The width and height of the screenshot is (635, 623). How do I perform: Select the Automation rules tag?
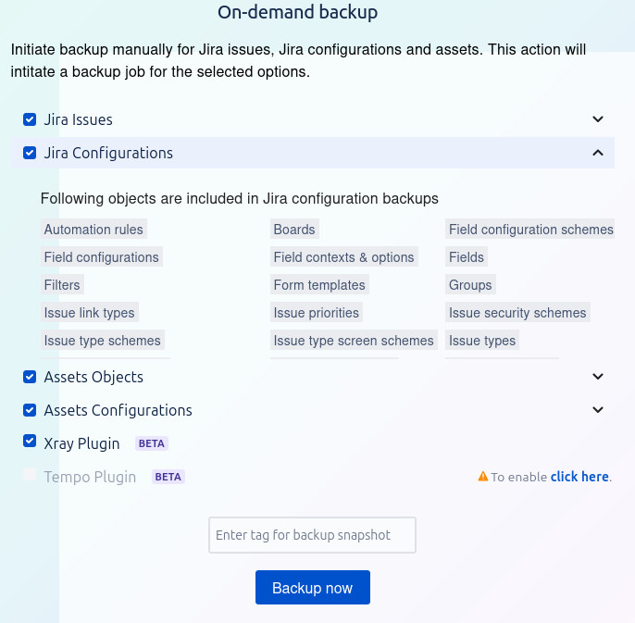click(x=93, y=230)
